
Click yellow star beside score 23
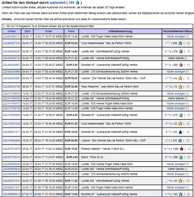pyautogui.click(x=181, y=124)
